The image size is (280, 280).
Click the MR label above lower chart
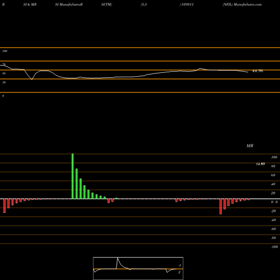click(250, 146)
